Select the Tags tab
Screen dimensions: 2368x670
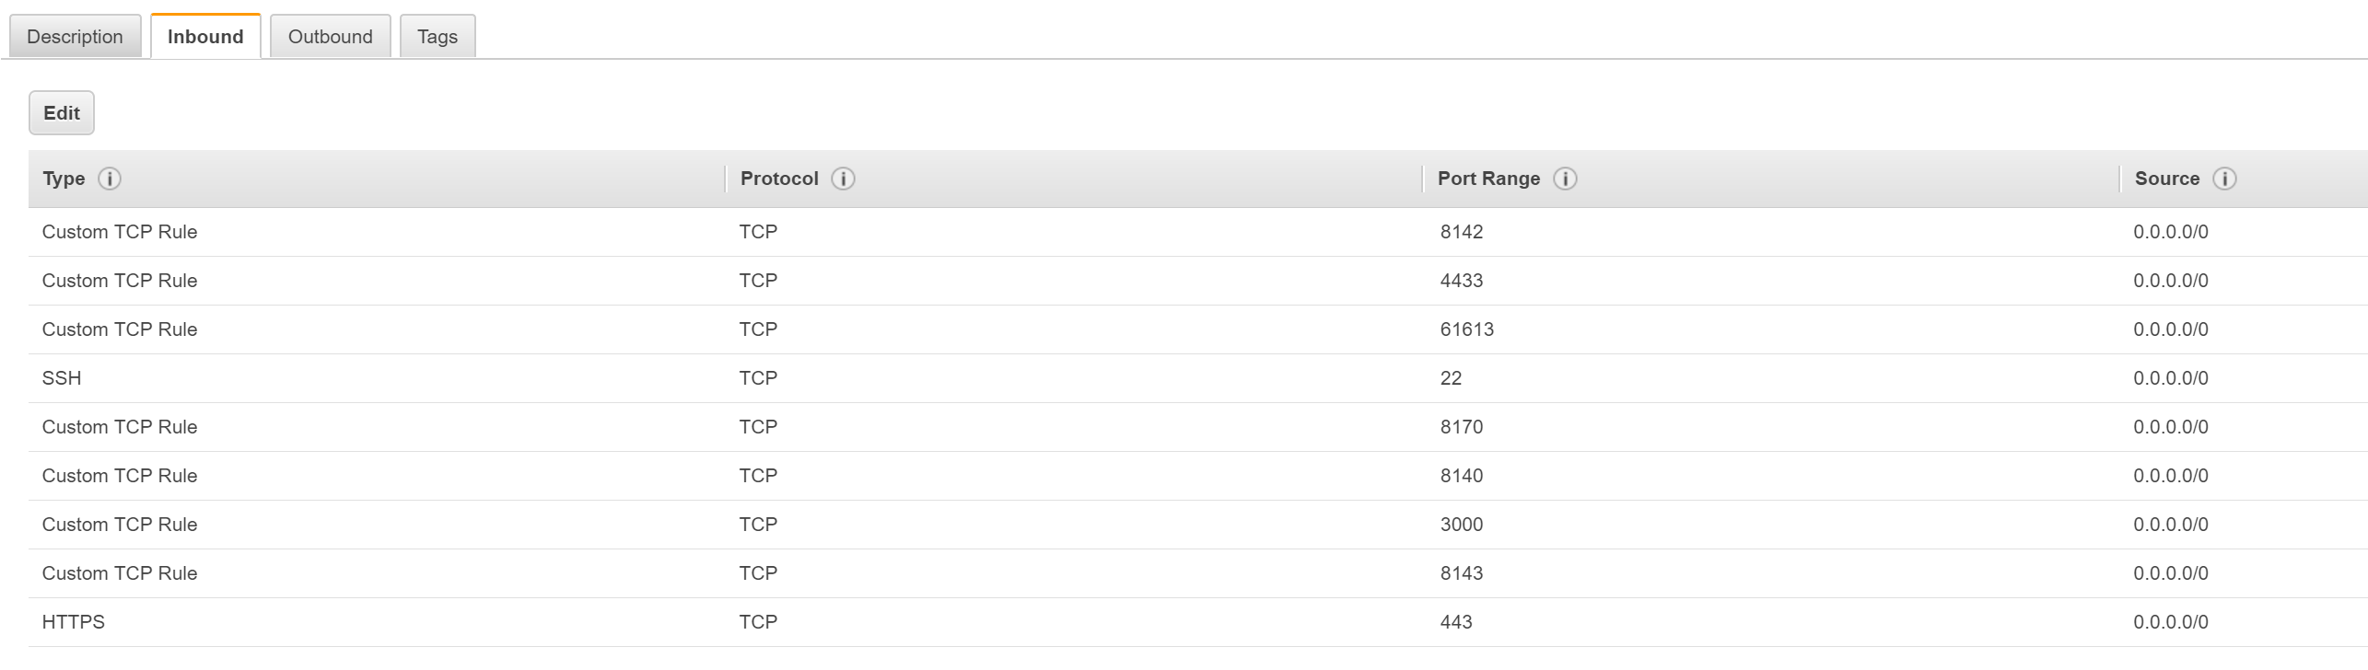pos(437,37)
